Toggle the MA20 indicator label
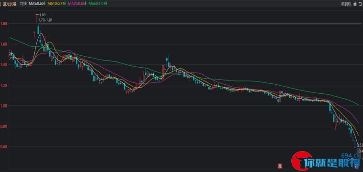 (x=76, y=4)
